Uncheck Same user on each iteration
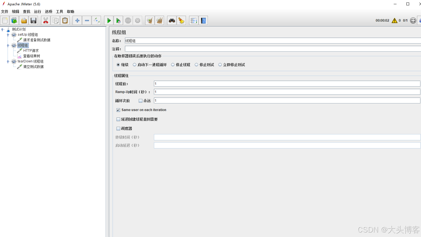The image size is (421, 237). 118,110
